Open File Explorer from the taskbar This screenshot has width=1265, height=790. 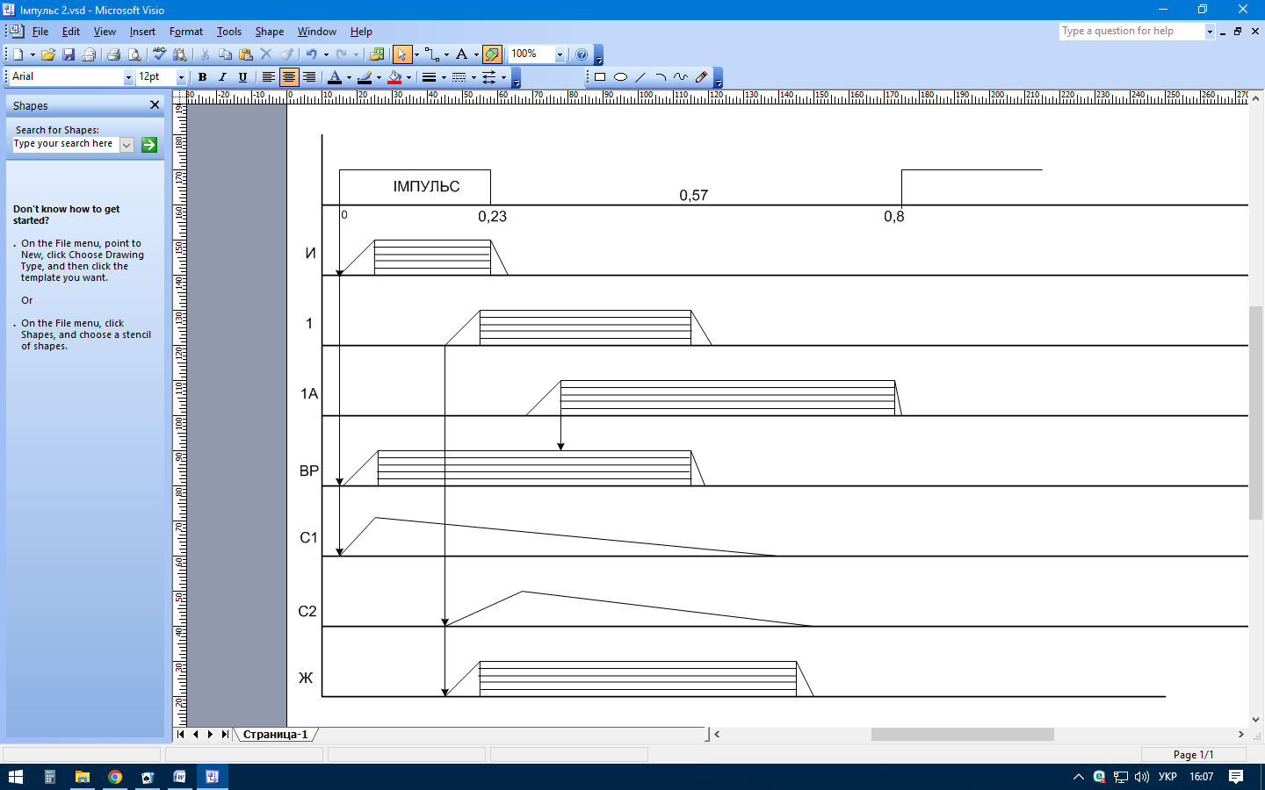83,777
